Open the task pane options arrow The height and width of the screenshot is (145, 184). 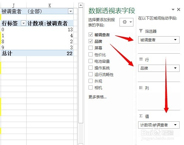coord(173,9)
